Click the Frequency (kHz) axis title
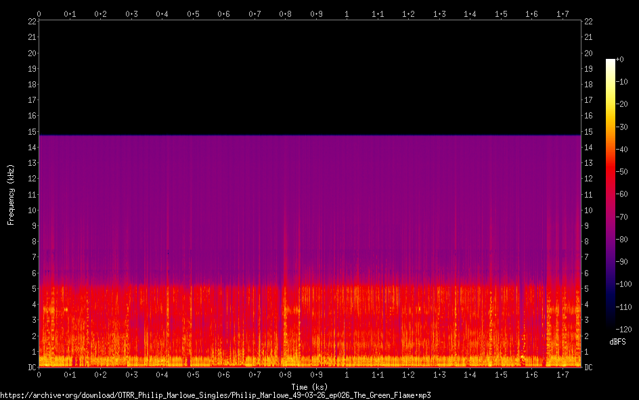 (x=11, y=194)
